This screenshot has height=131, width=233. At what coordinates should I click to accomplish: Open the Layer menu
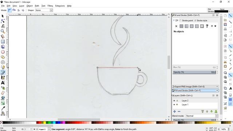tap(22, 6)
